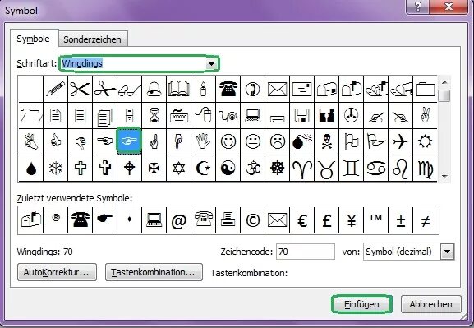The height and width of the screenshot is (328, 474).
Task: Select the open folder symbol
Action: pos(31,115)
